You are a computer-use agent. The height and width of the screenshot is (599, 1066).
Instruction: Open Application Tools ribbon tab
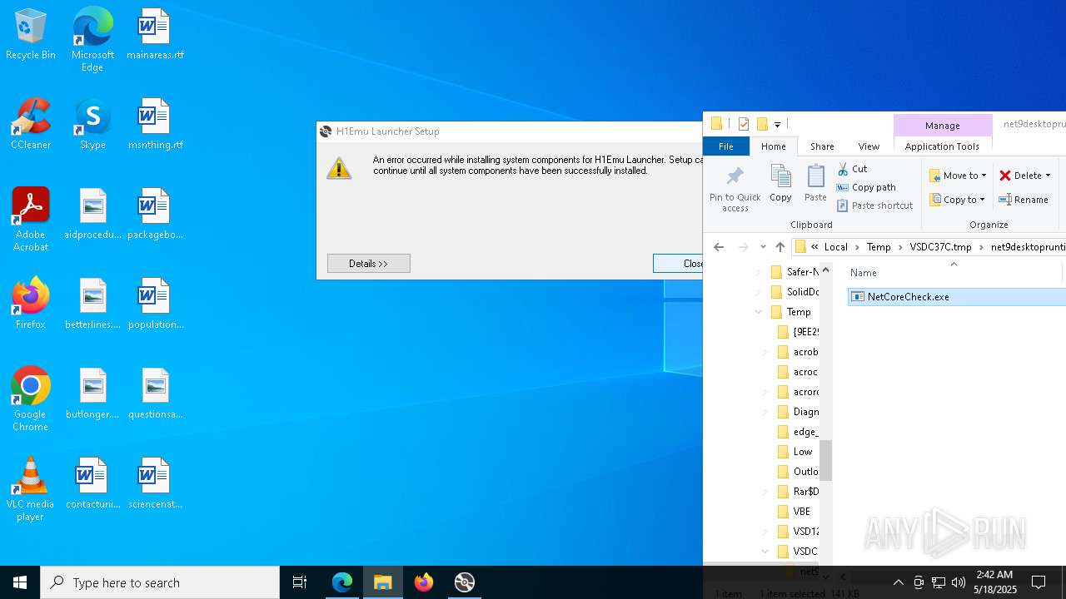click(942, 146)
